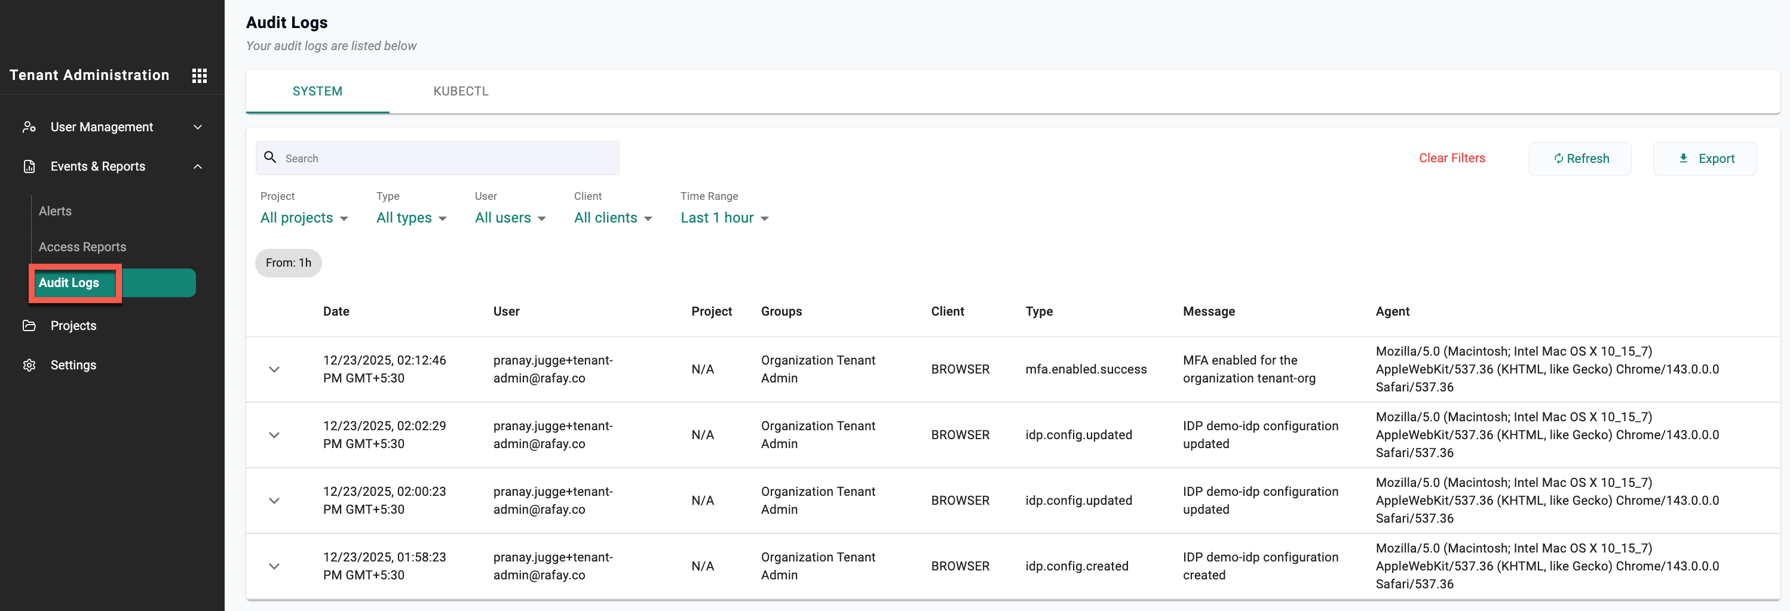Open the app switcher grid icon
This screenshot has height=611, width=1790.
[x=200, y=76]
